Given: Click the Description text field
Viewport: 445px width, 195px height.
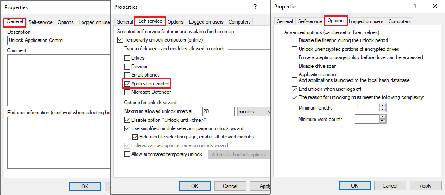Looking at the screenshot, I should pyautogui.click(x=58, y=40).
